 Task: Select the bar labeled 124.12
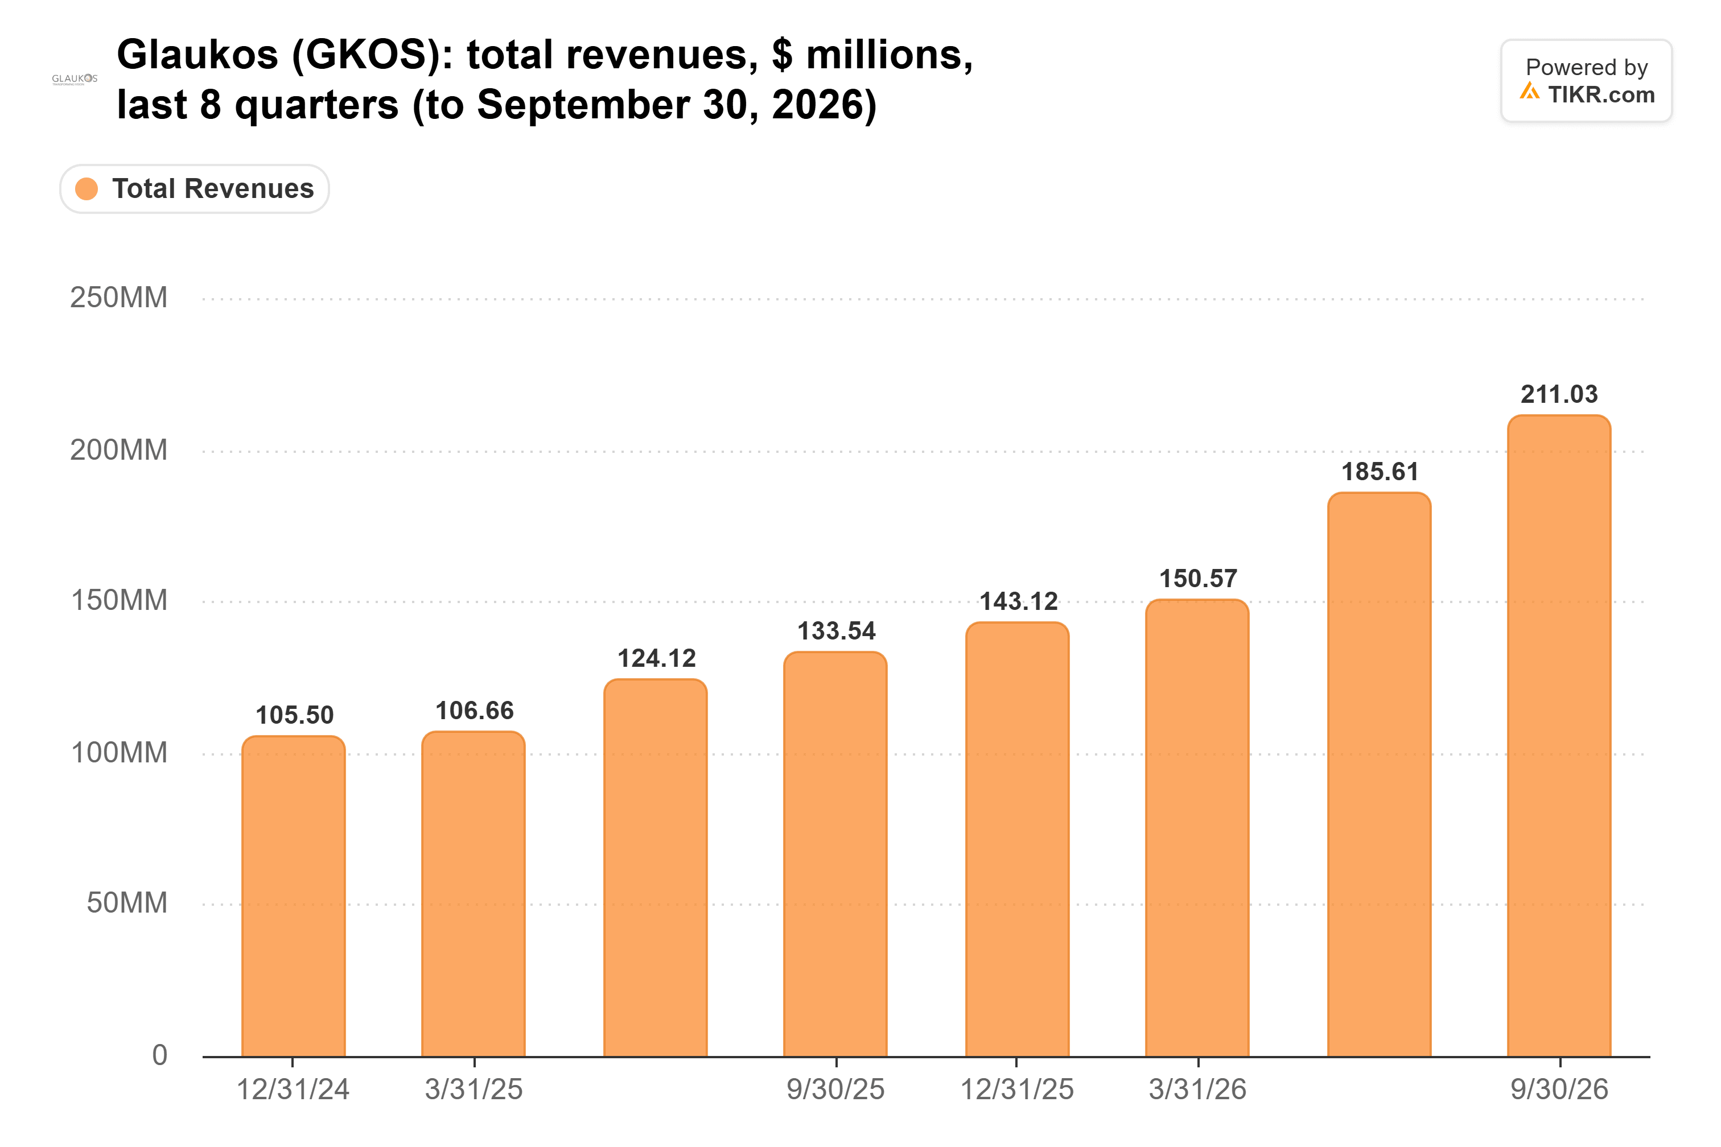656,868
